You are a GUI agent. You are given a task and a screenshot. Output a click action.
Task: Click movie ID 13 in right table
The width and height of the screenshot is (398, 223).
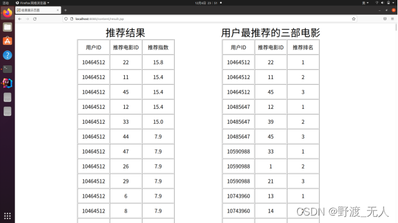270,196
